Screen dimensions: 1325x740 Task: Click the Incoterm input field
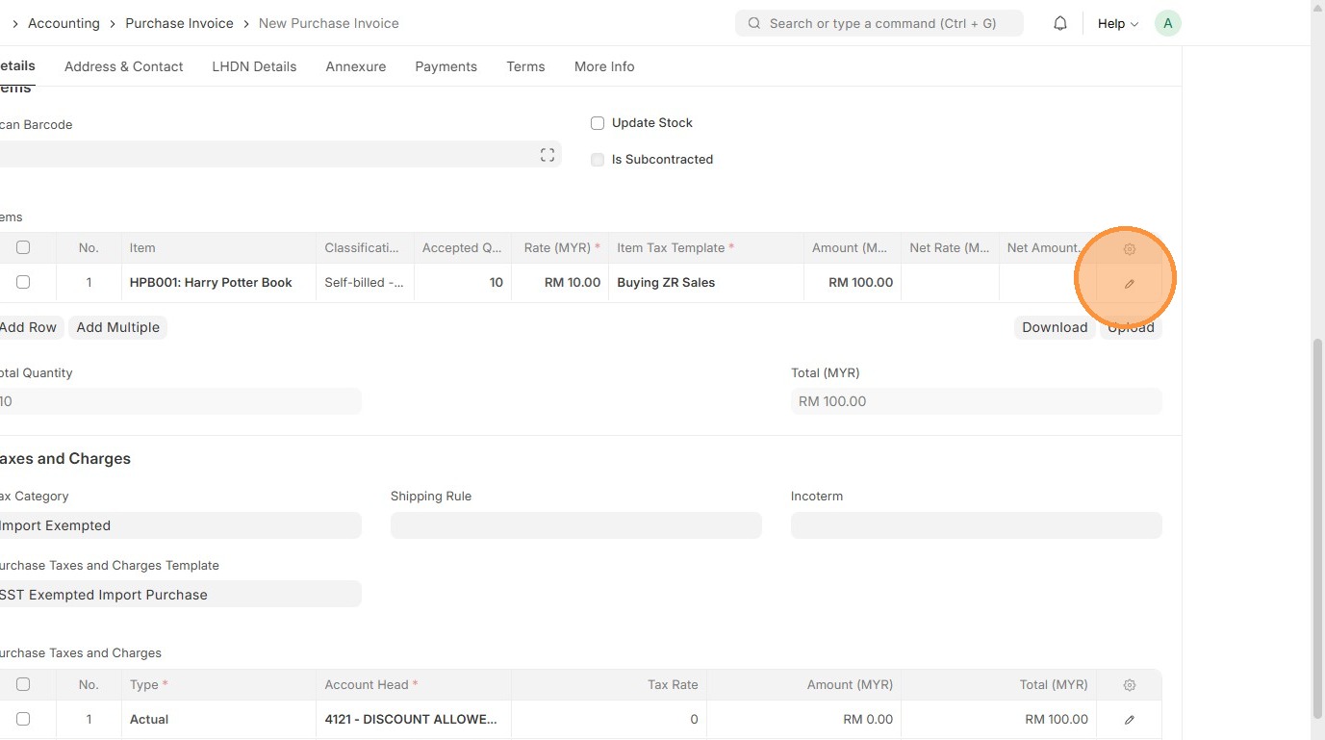(x=976, y=525)
